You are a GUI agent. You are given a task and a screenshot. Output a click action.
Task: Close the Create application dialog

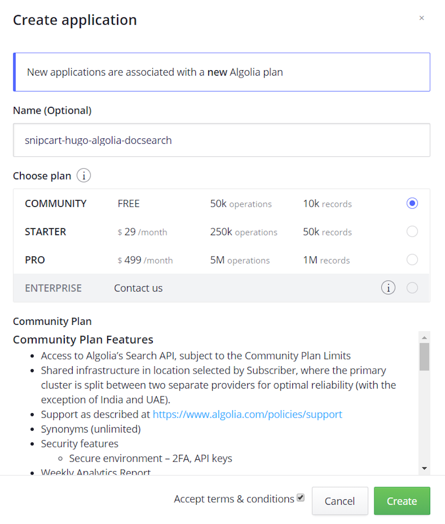tap(422, 18)
